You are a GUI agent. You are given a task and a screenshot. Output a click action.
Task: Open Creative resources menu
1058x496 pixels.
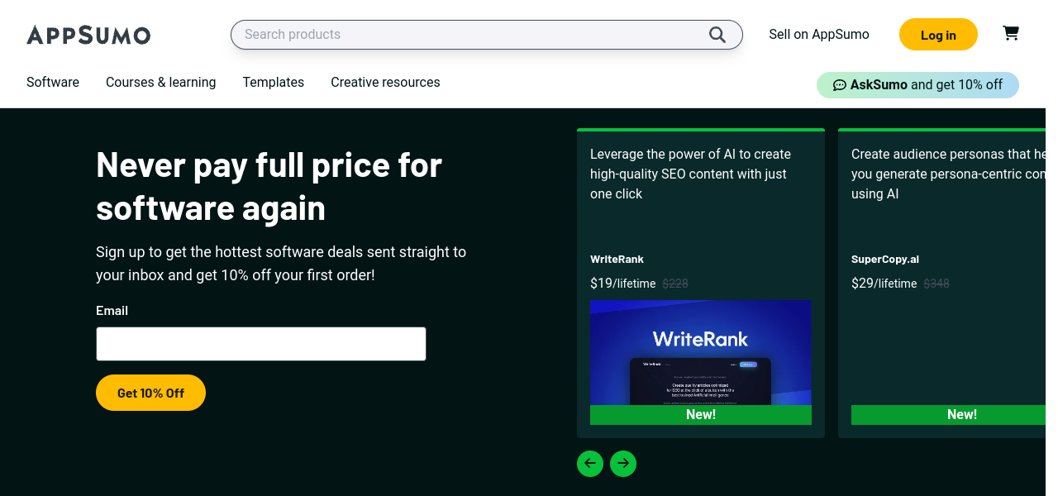385,83
